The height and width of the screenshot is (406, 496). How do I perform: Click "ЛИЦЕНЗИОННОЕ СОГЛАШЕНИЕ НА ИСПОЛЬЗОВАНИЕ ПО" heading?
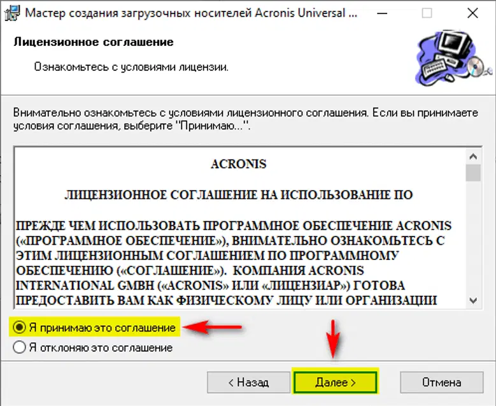pyautogui.click(x=239, y=195)
